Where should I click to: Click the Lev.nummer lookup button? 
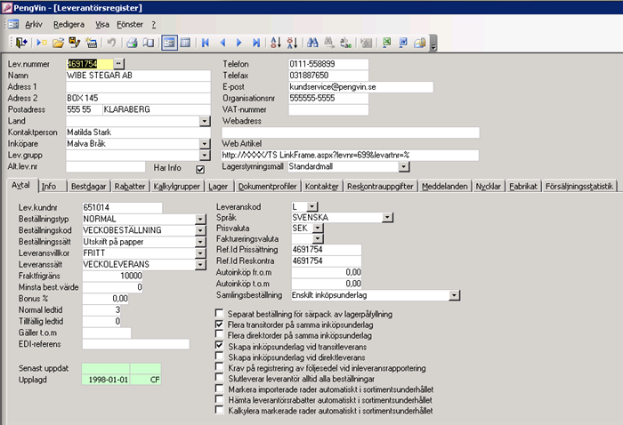coord(120,64)
